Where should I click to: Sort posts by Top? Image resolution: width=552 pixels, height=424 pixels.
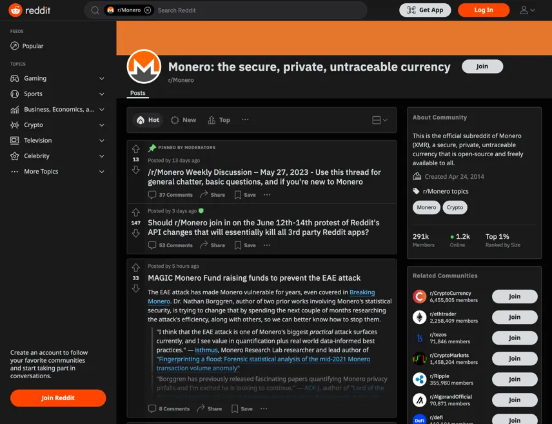tap(219, 120)
